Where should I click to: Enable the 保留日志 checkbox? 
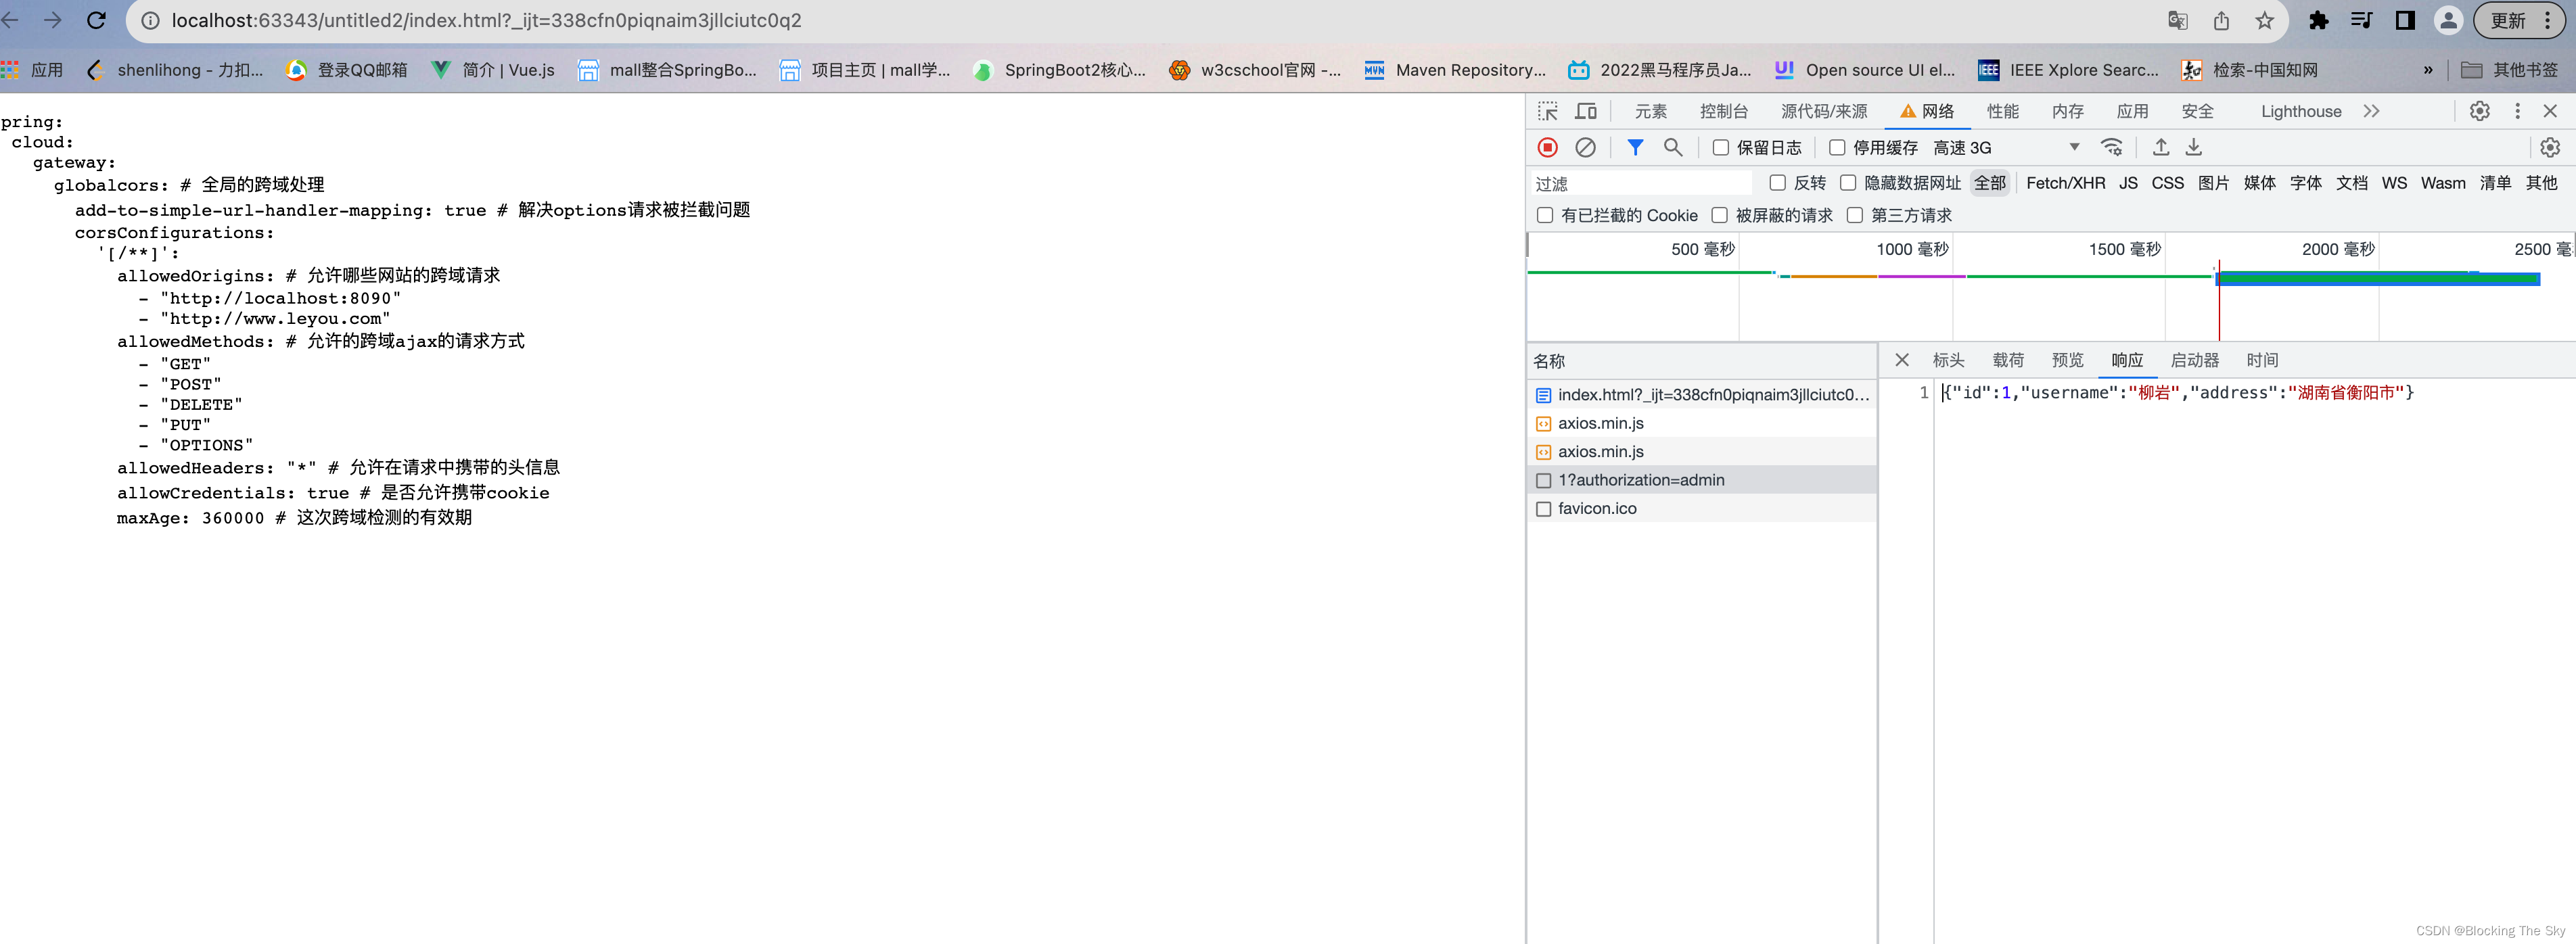click(x=1721, y=148)
